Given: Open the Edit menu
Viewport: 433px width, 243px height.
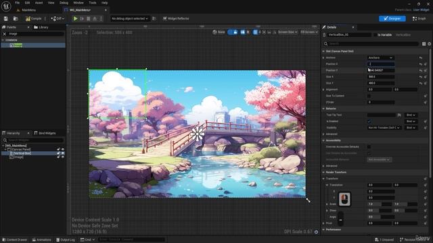Looking at the screenshot, I should point(27,3).
